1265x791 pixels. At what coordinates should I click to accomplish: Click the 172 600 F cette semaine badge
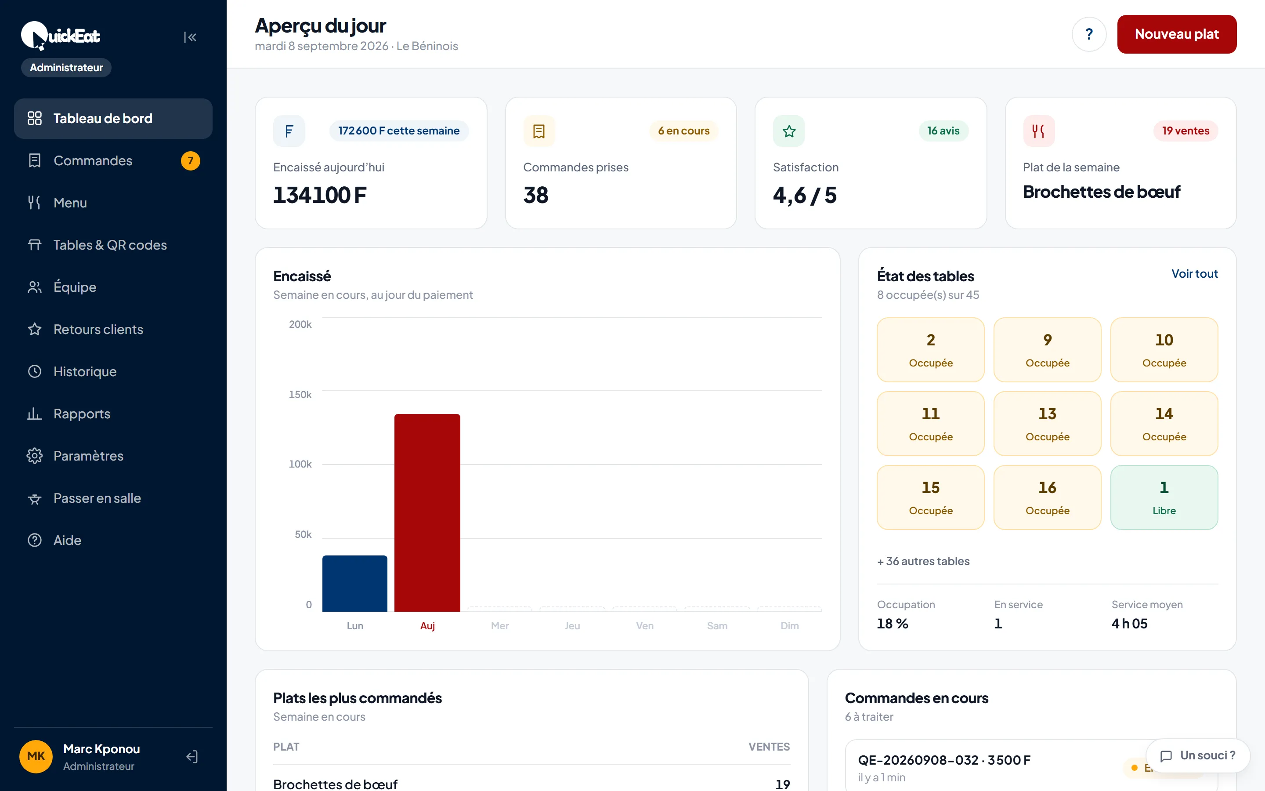tap(399, 131)
